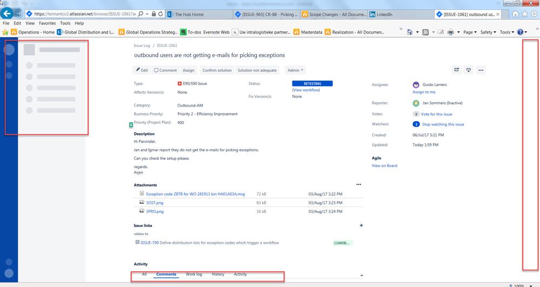
Task: Open the Help menu
Action: pos(79,23)
